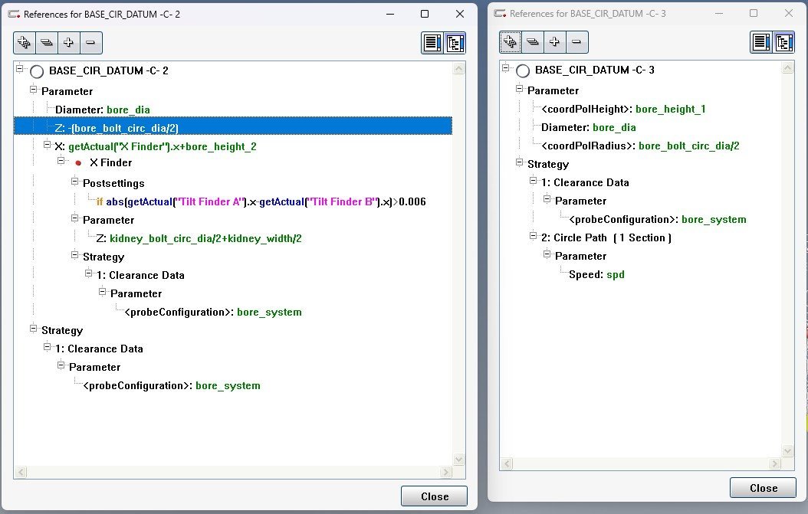The width and height of the screenshot is (808, 514).
Task: Collapse root BASE_CIR_DATUM -C- 2 tree node
Action: pyautogui.click(x=20, y=68)
